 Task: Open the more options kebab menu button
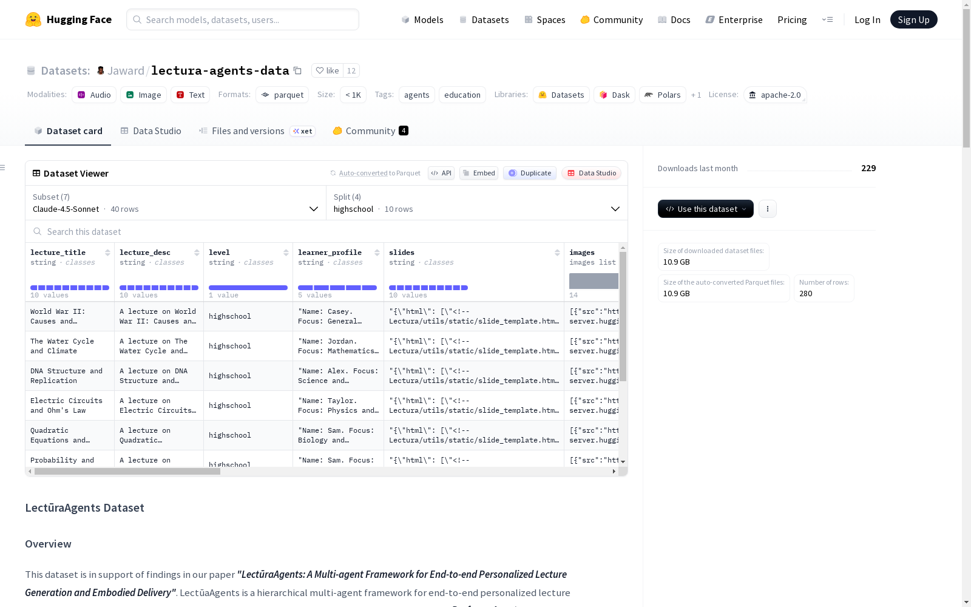[x=768, y=209]
